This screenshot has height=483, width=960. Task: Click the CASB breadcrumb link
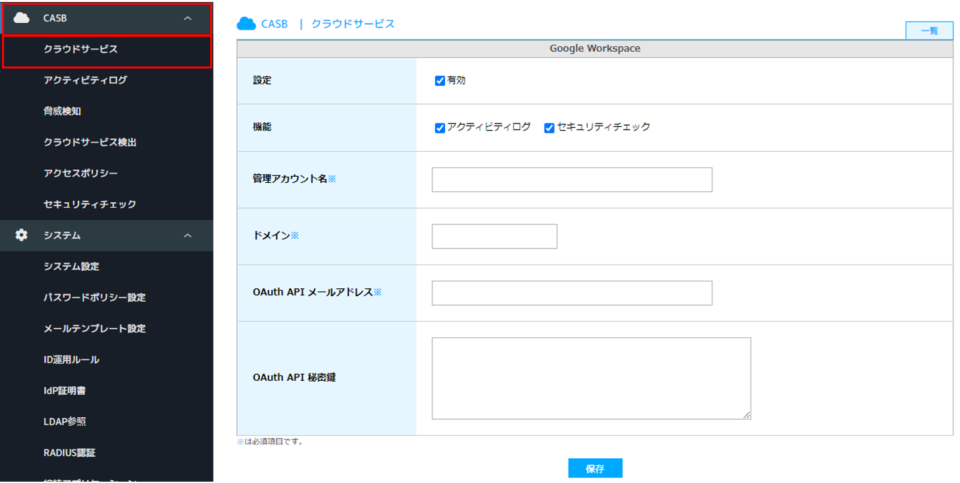pos(274,24)
